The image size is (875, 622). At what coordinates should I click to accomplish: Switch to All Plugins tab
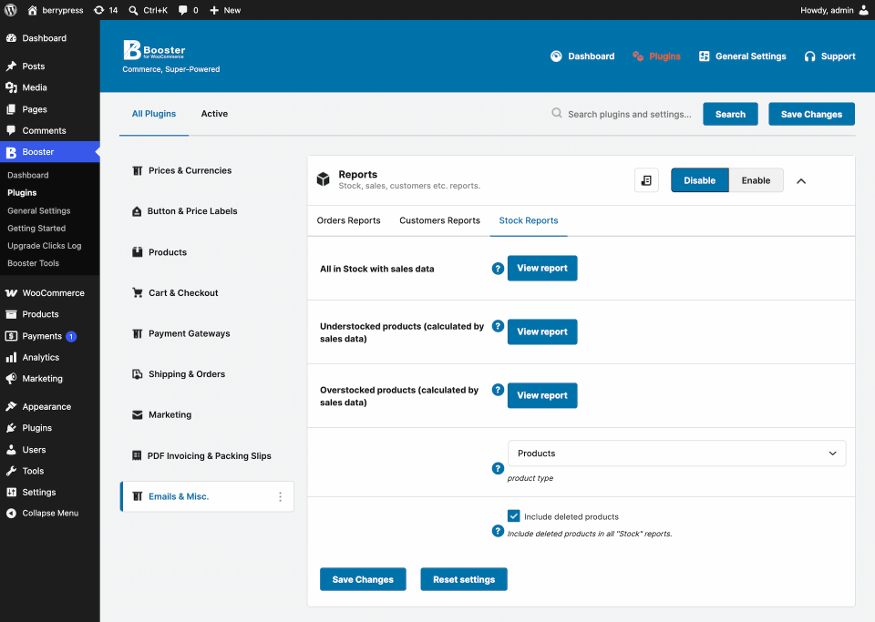(154, 114)
